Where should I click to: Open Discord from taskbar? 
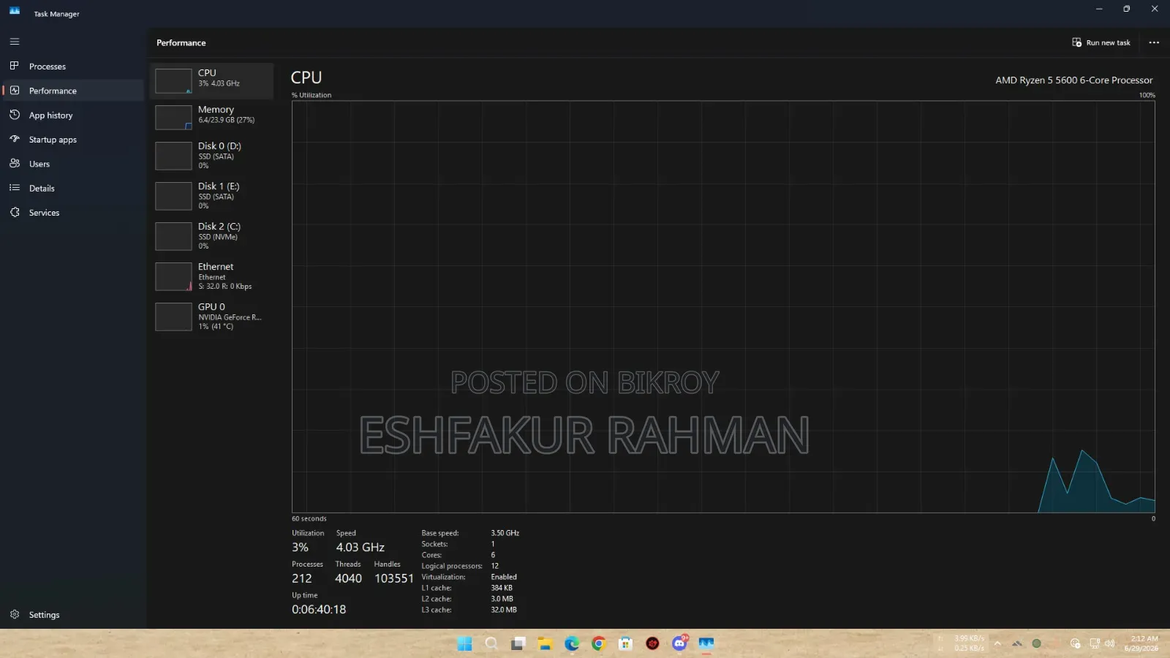[x=679, y=643]
